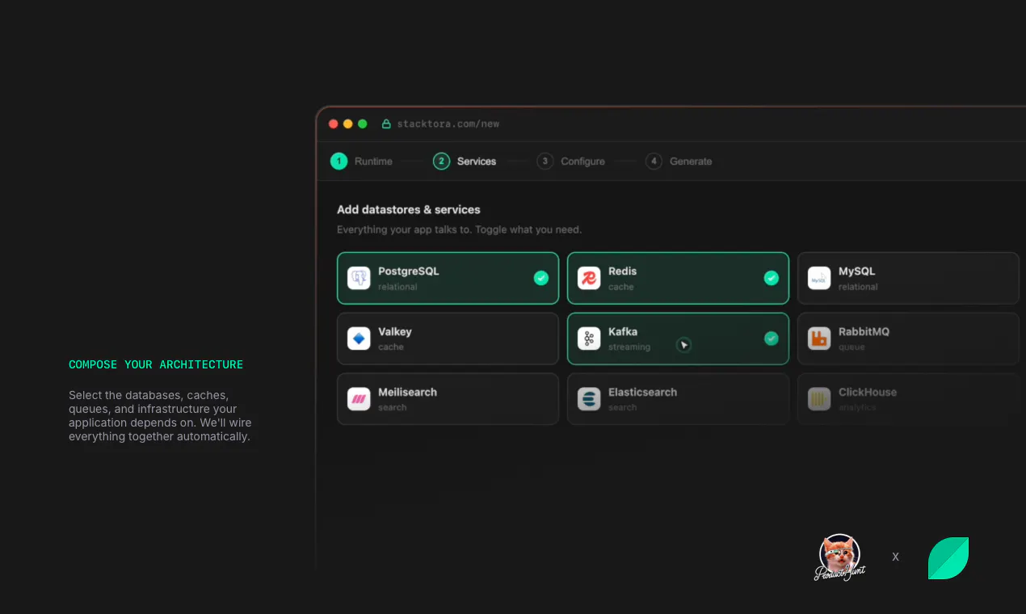Image resolution: width=1026 pixels, height=614 pixels.
Task: Click the green maximize window button
Action: coord(363,124)
